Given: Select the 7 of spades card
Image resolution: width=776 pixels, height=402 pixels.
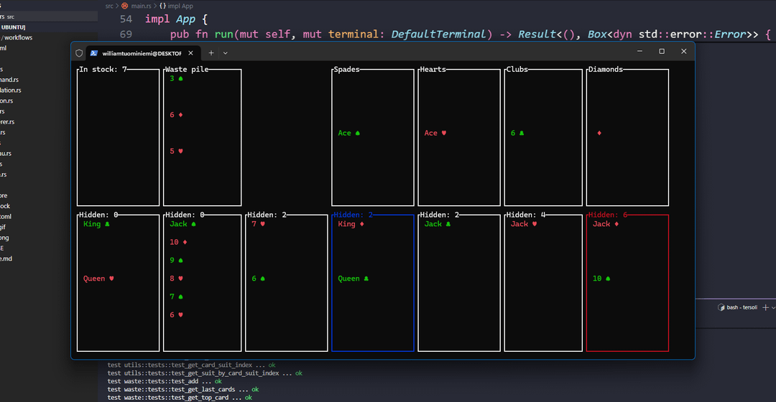Looking at the screenshot, I should (x=177, y=296).
